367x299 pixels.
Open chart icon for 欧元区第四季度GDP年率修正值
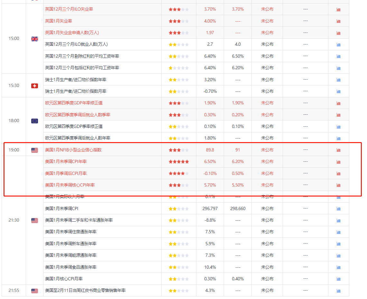338,103
